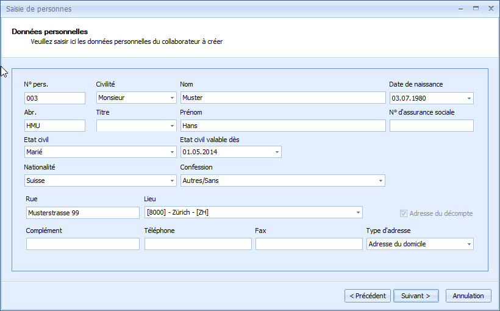The width and height of the screenshot is (500, 311).
Task: Expand the Nationalité dropdown
Action: click(x=172, y=181)
